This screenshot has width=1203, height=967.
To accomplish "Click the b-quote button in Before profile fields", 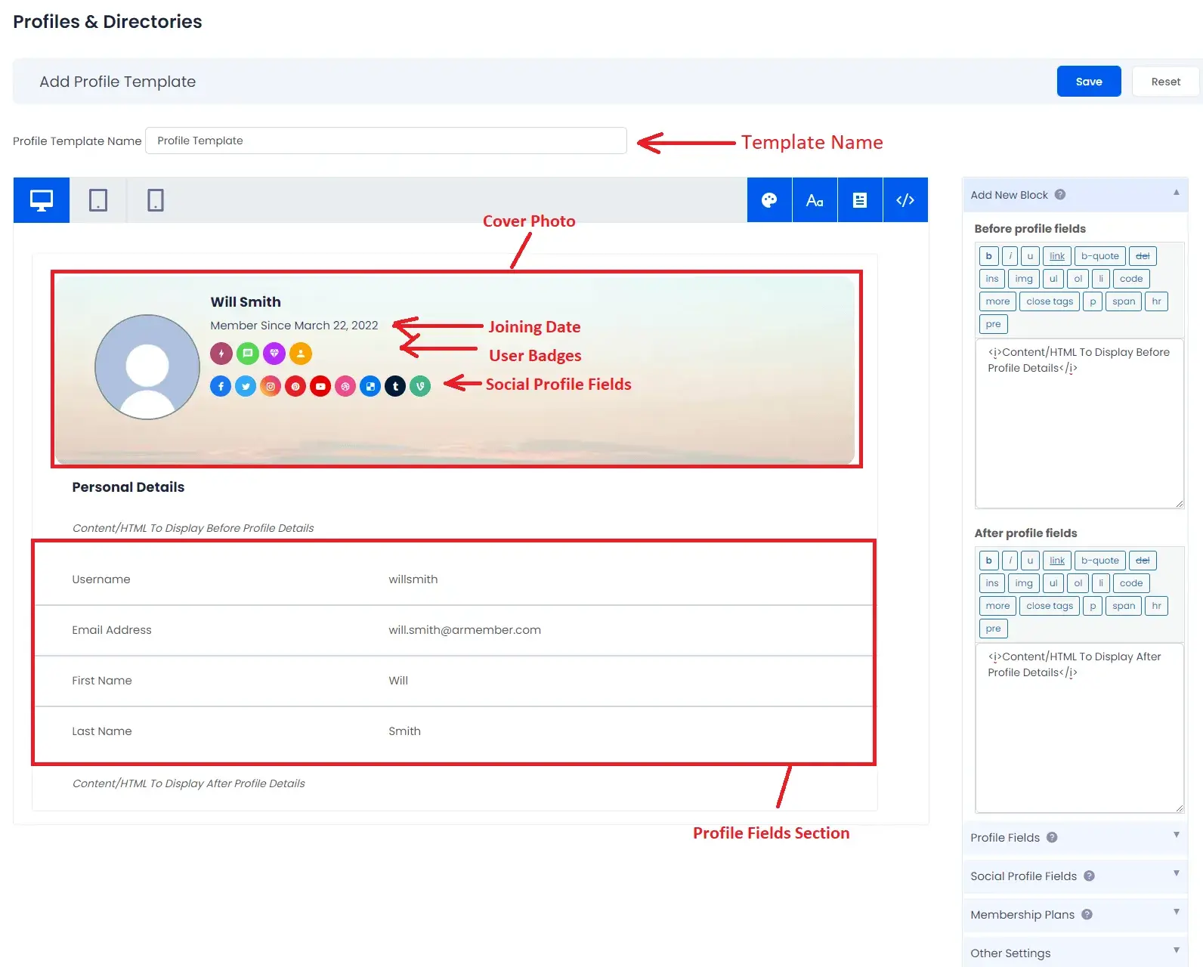I will tap(1099, 256).
